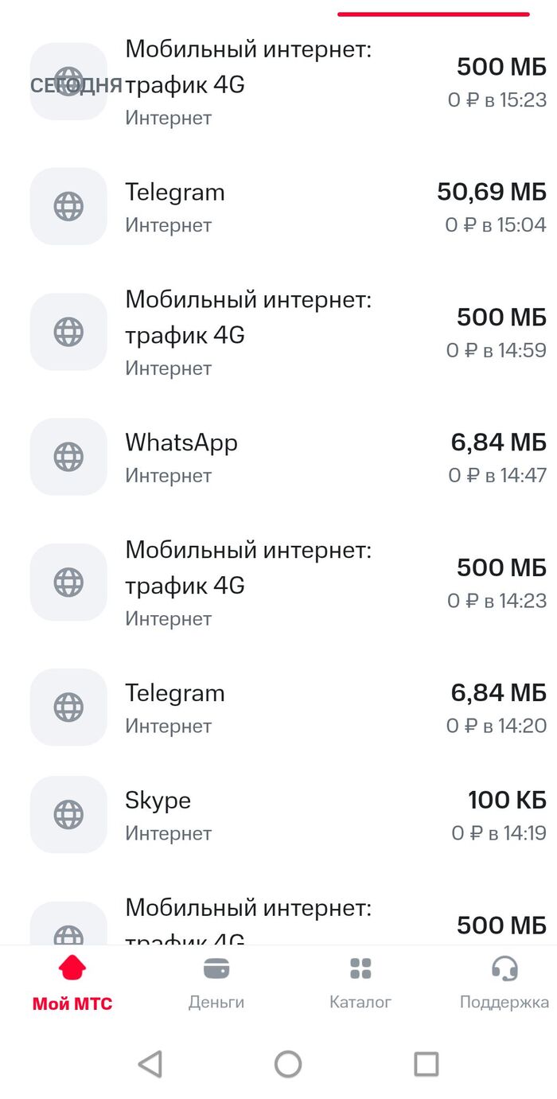
Task: Tap the globe icon next to Skype
Action: point(68,814)
